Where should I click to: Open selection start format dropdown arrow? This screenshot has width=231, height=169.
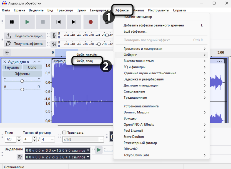[x=88, y=150]
